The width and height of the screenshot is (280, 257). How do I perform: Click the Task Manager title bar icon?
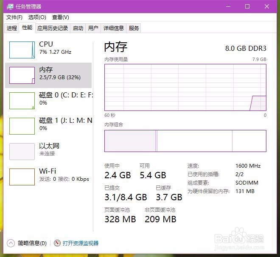click(x=10, y=7)
